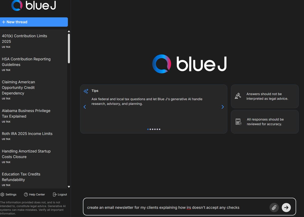Click the Settings gear icon
The width and height of the screenshot is (304, 217).
(2, 194)
